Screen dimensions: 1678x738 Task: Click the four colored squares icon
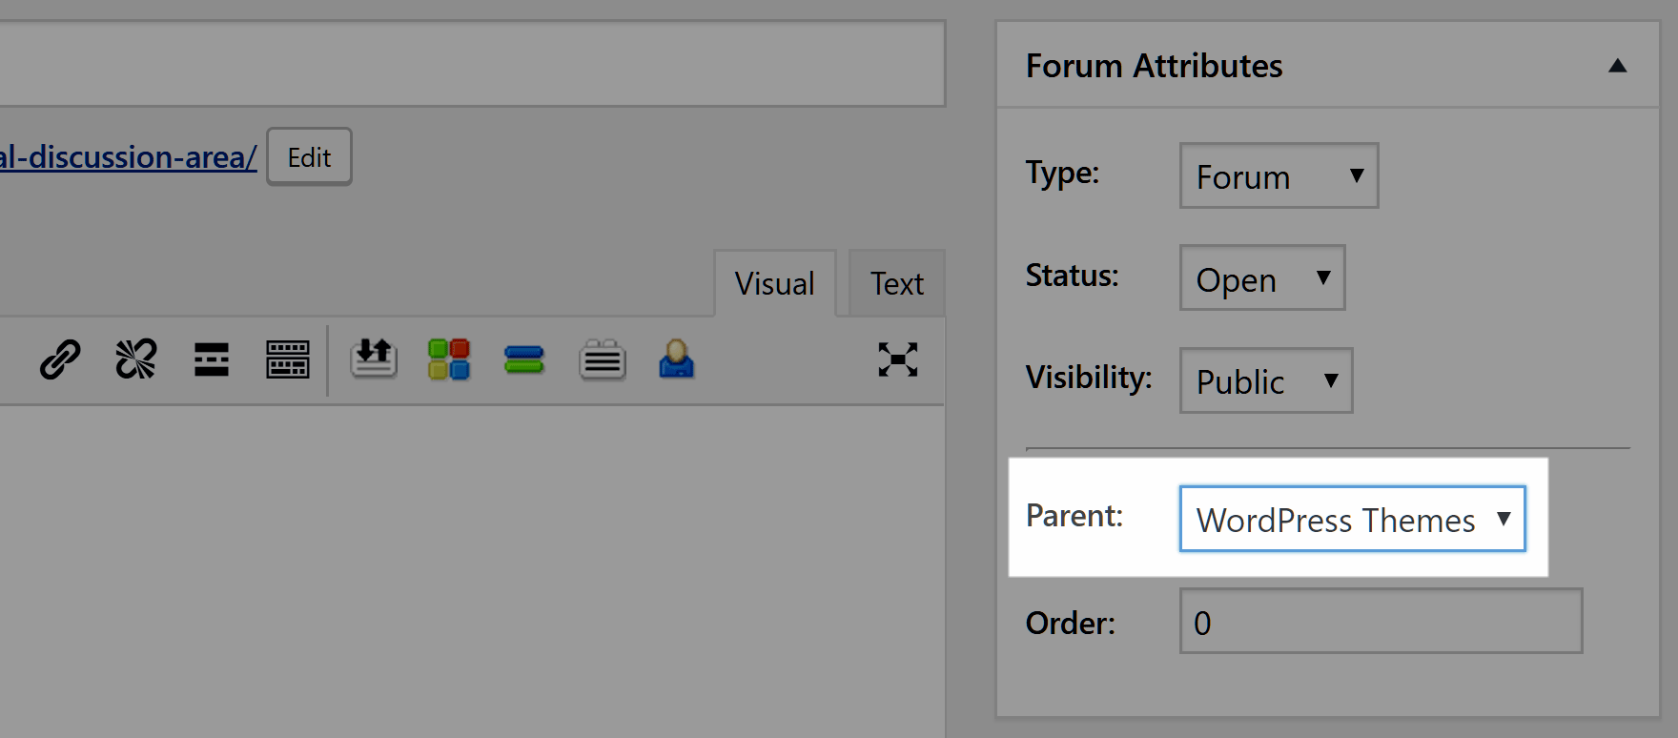449,359
